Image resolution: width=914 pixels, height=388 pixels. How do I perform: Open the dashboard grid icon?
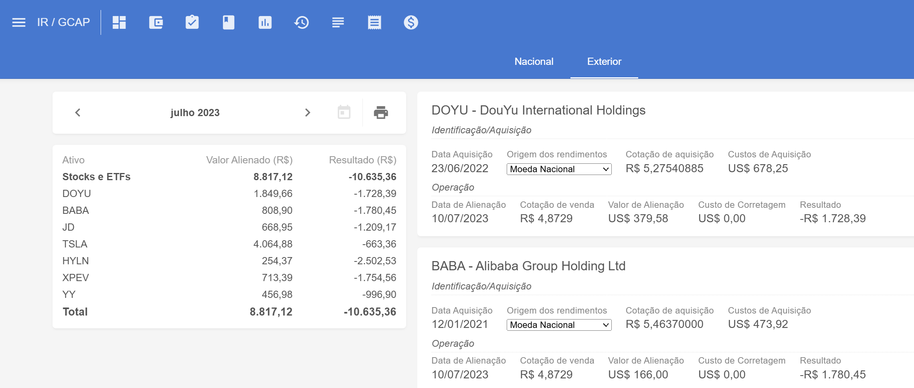(119, 22)
